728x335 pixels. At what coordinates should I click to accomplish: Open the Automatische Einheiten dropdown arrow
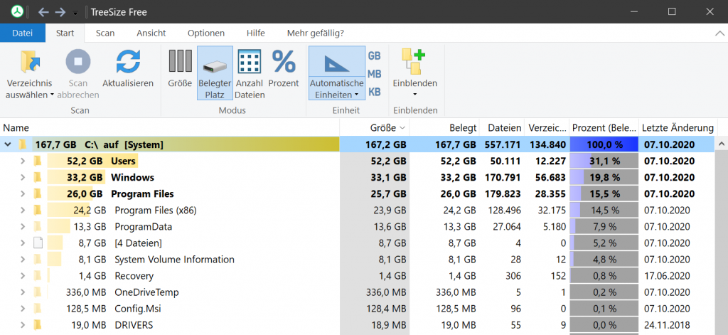(x=356, y=95)
